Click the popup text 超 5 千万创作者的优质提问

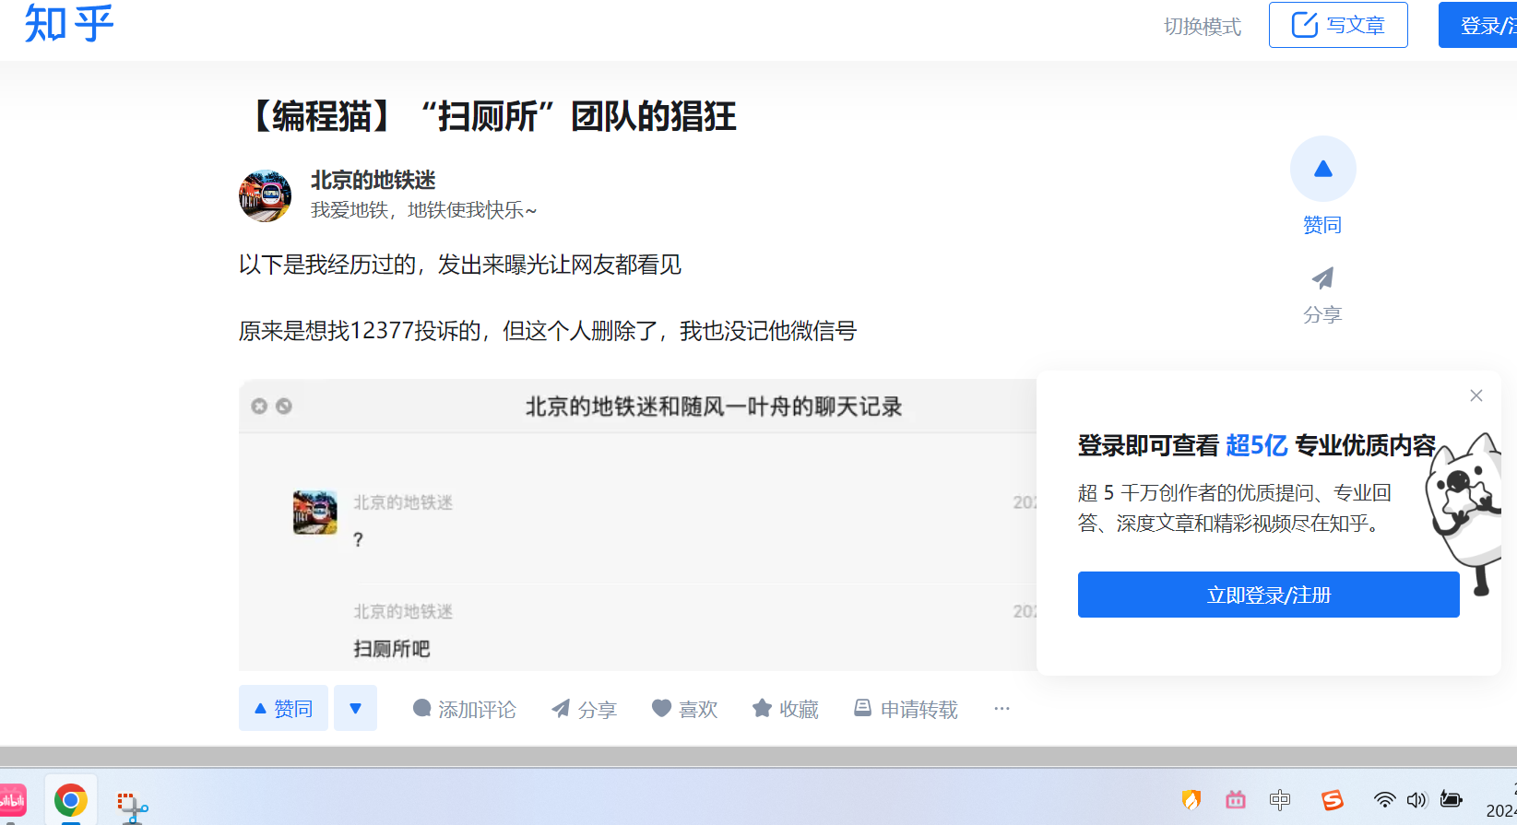click(1235, 508)
